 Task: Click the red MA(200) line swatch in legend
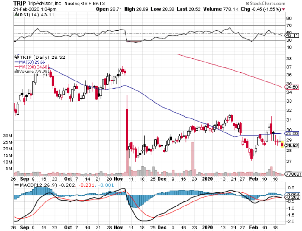pyautogui.click(x=16, y=67)
